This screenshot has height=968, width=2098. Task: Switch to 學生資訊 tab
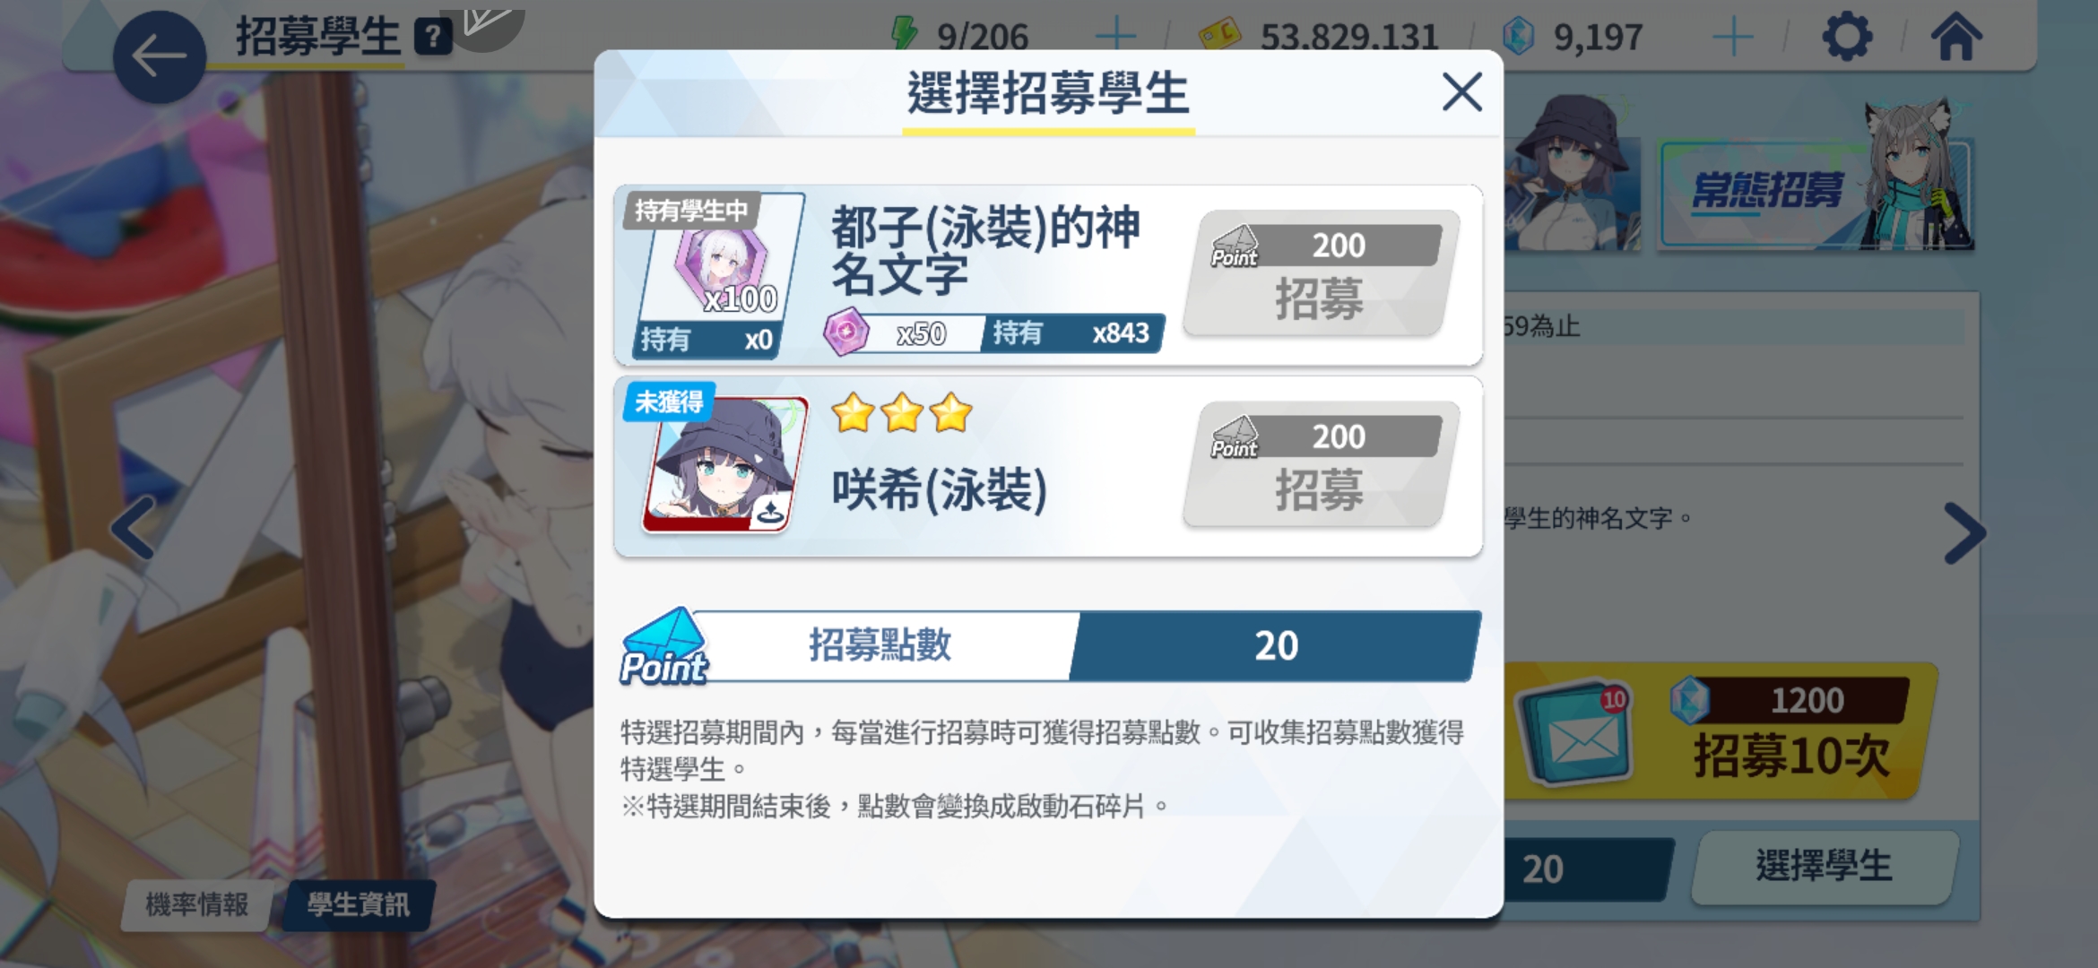(359, 904)
